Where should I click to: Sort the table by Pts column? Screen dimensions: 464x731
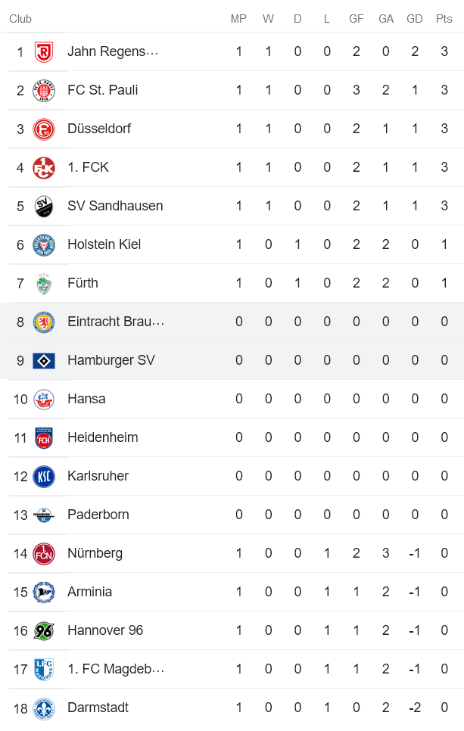[x=444, y=19]
